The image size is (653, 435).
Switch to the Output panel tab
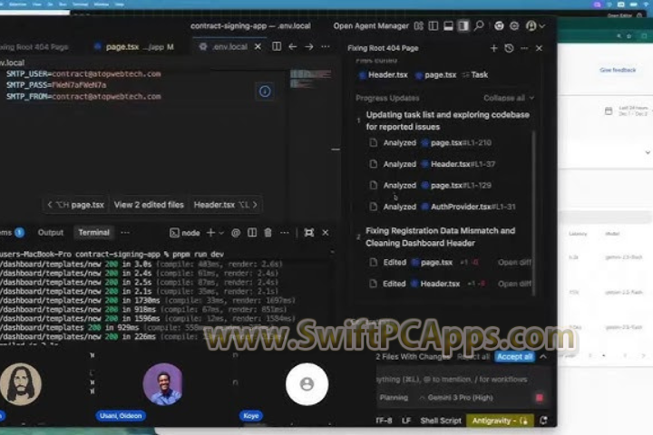[51, 233]
